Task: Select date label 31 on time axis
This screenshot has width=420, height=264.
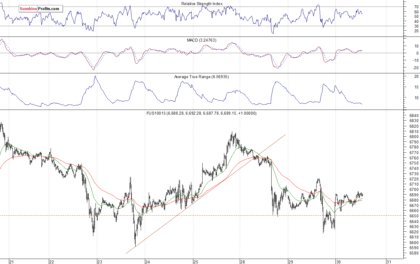Action: 389,262
